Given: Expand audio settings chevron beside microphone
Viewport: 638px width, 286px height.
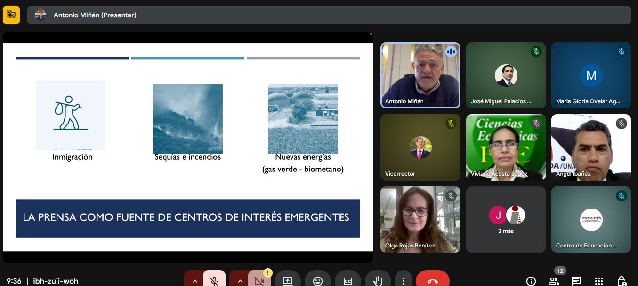Looking at the screenshot, I should point(194,281).
